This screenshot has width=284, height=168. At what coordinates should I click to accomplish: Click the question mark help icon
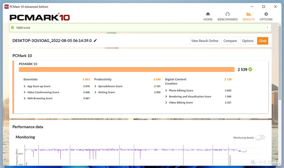tap(267, 28)
